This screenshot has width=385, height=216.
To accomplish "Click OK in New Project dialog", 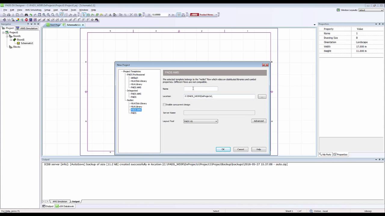I will pyautogui.click(x=223, y=149).
